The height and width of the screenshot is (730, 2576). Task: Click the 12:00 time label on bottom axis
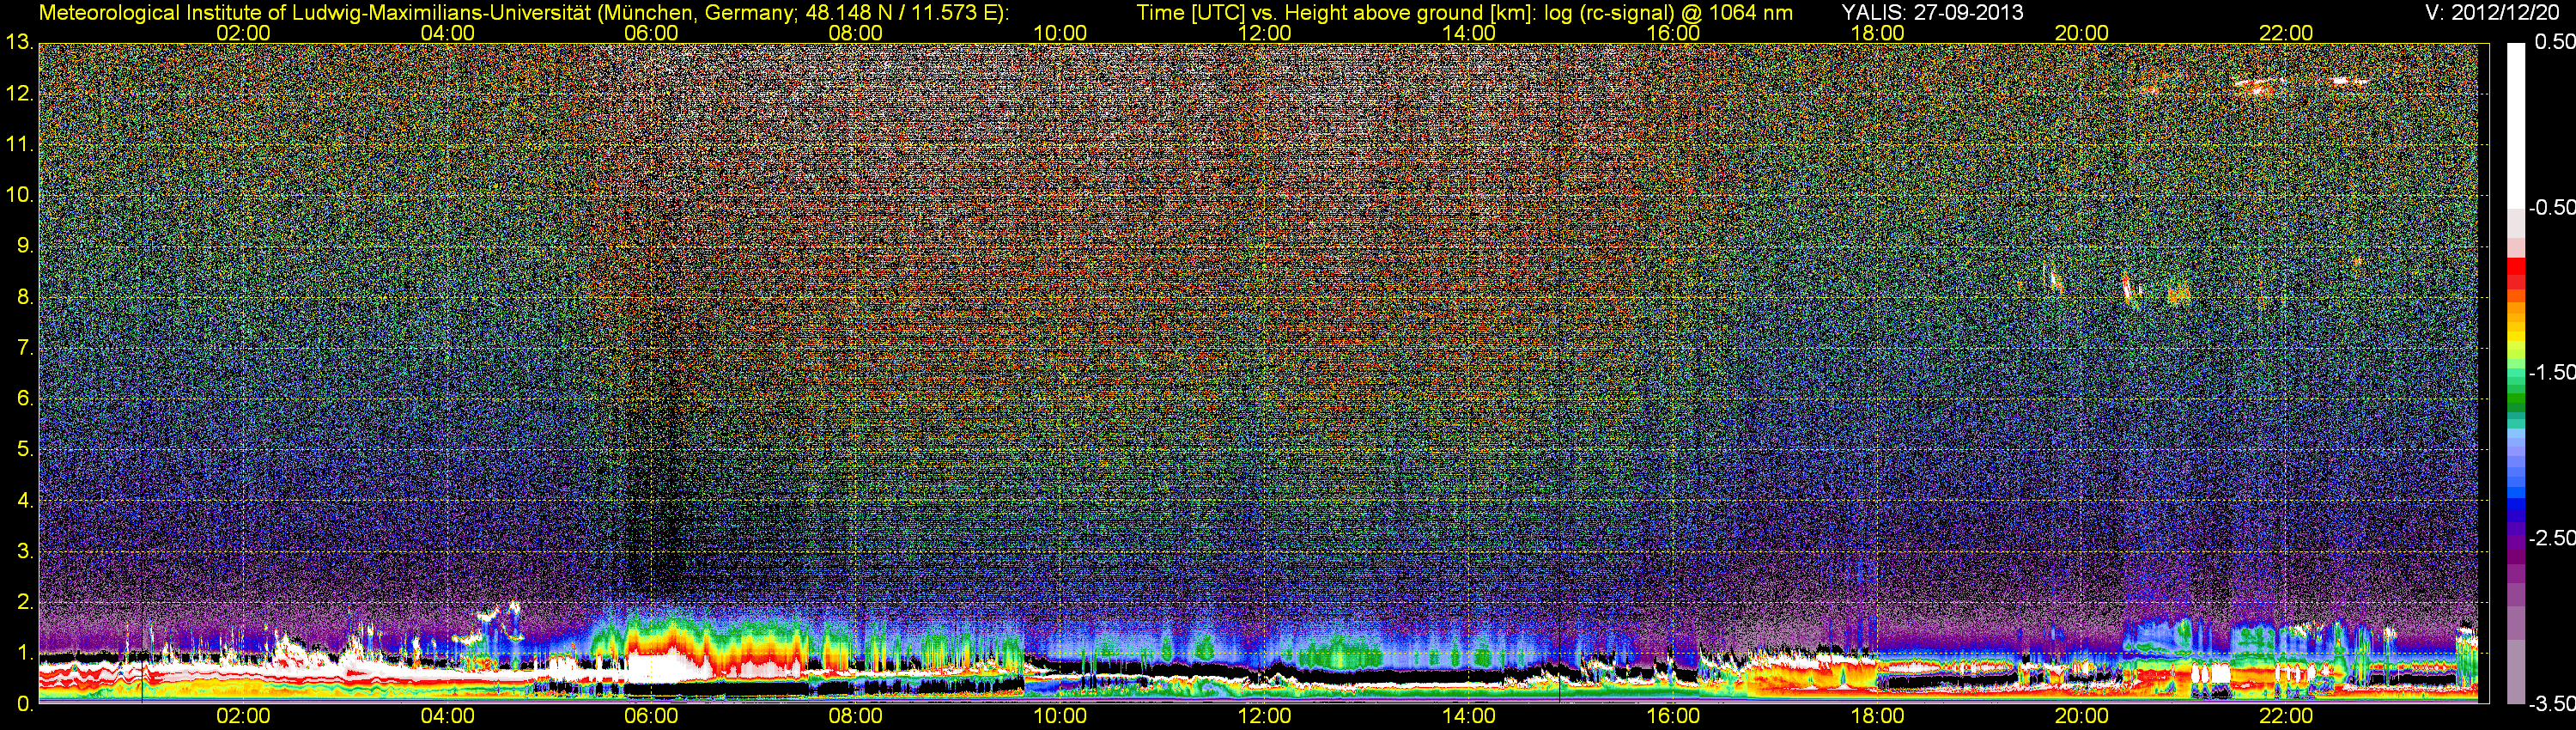pyautogui.click(x=1264, y=716)
